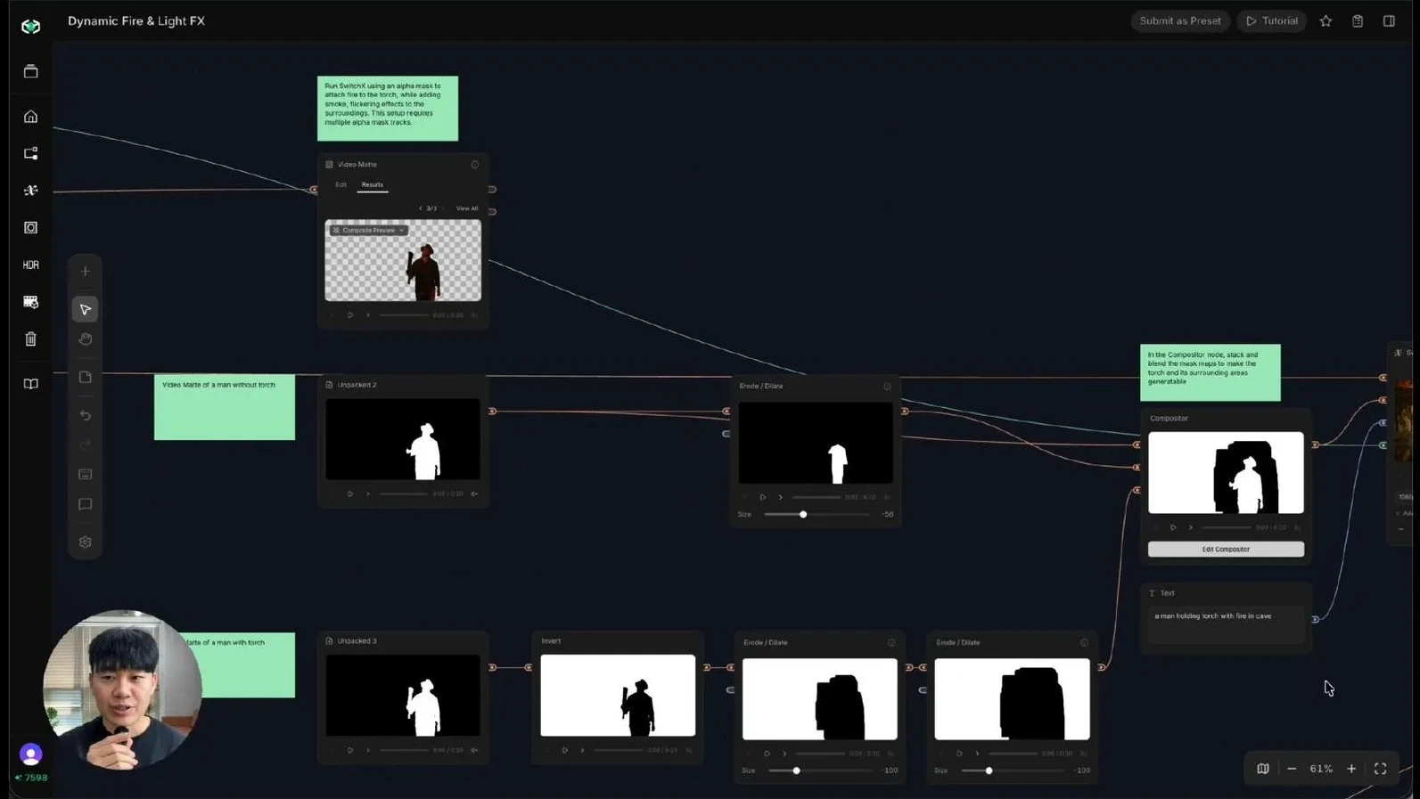
Task: Play the Unpacked 2 preview
Action: pos(350,494)
